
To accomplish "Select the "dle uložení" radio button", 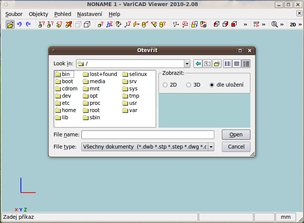I will 212,85.
